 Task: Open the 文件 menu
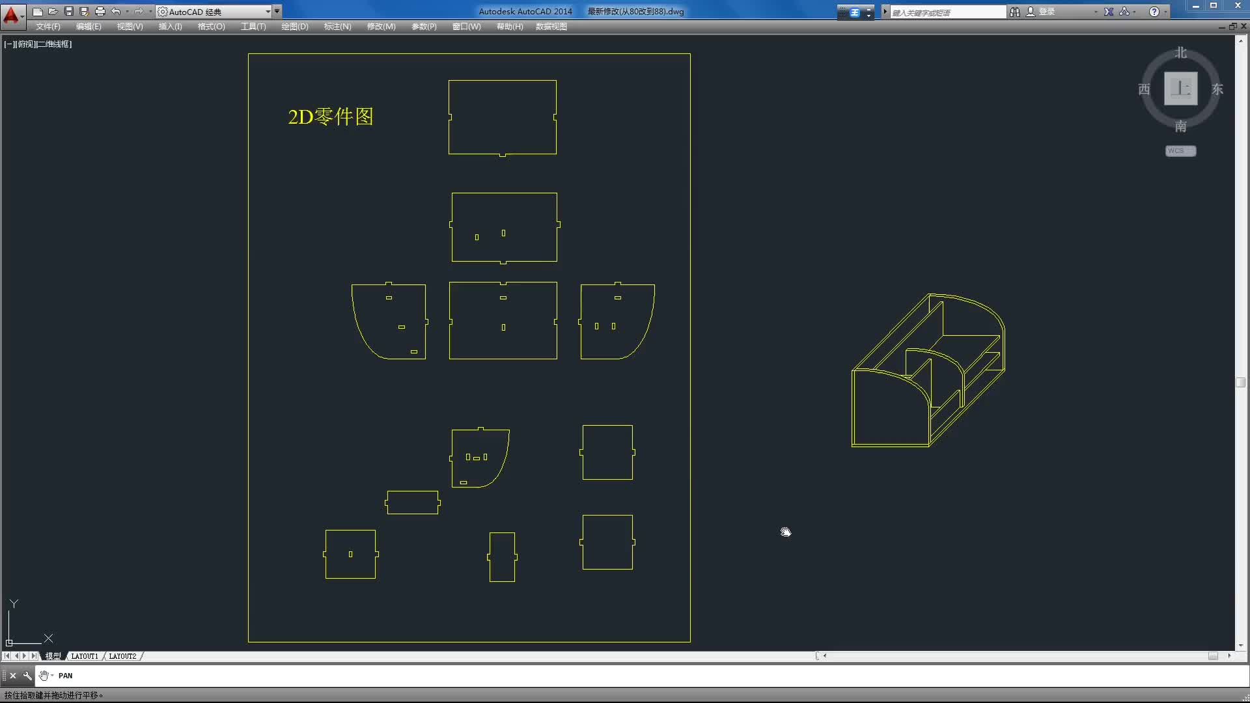point(48,26)
